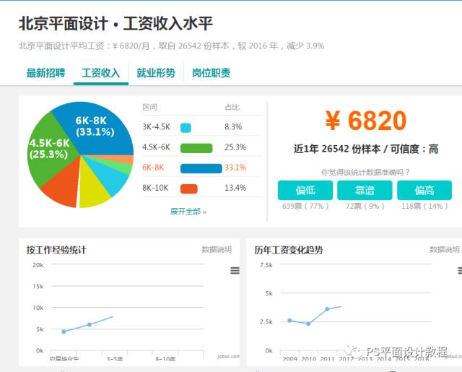This screenshot has width=462, height=372.
Task: Click the 6K-8K range label
Action: (153, 168)
